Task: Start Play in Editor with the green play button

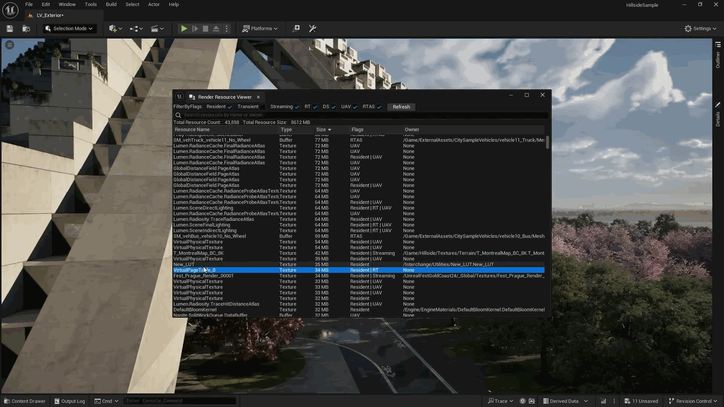Action: pyautogui.click(x=184, y=28)
